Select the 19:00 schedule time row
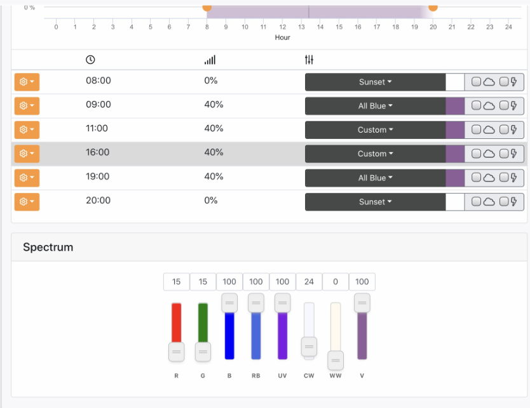530x408 pixels. point(269,178)
